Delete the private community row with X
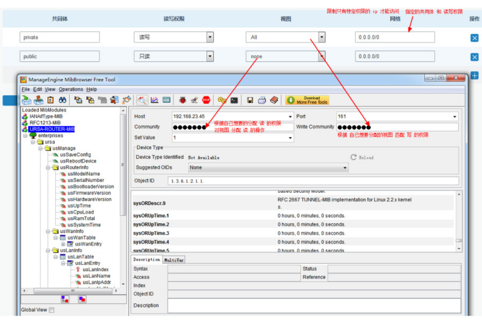Screen dimensions: 482x320 tap(474, 38)
